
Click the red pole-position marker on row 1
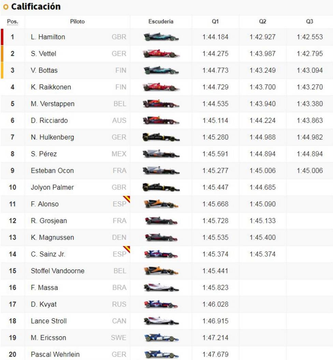tap(2, 37)
